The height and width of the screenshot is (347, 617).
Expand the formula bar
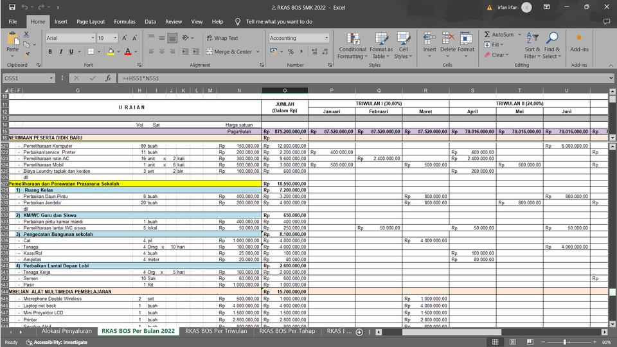pyautogui.click(x=611, y=78)
